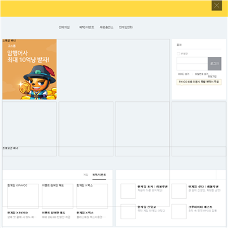Image resolution: width=228 pixels, height=228 pixels.
Task: Open the 암행어사 gostop promotion banner
Action: (30, 69)
